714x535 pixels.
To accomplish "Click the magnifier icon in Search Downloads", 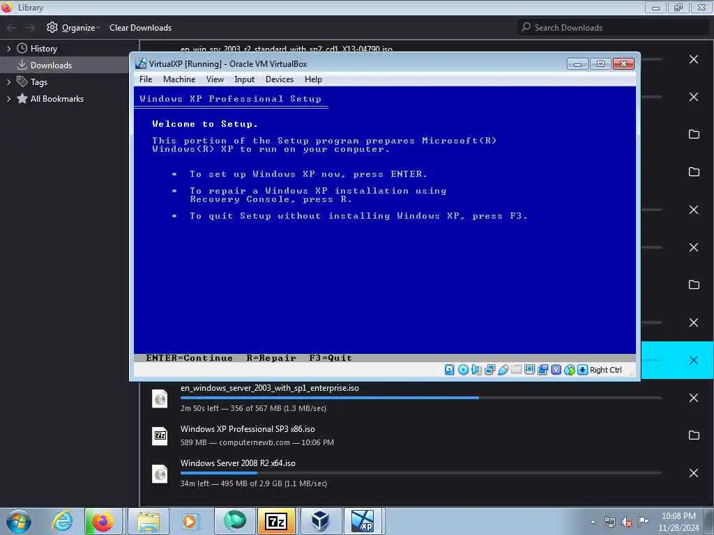I will pyautogui.click(x=526, y=27).
